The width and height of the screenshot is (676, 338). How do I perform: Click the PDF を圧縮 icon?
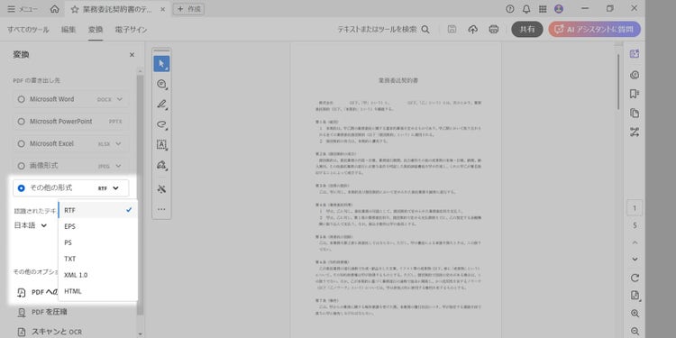tap(21, 312)
